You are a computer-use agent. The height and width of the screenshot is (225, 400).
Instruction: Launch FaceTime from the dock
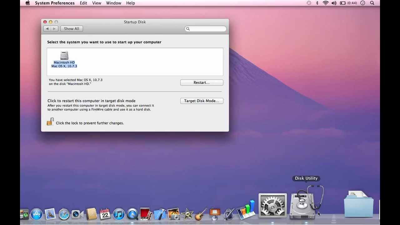pos(77,214)
